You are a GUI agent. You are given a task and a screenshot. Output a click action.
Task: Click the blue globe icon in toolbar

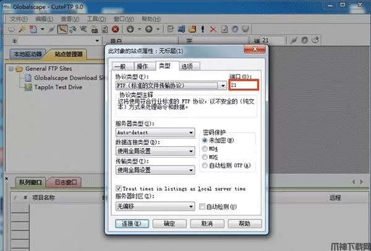235,29
